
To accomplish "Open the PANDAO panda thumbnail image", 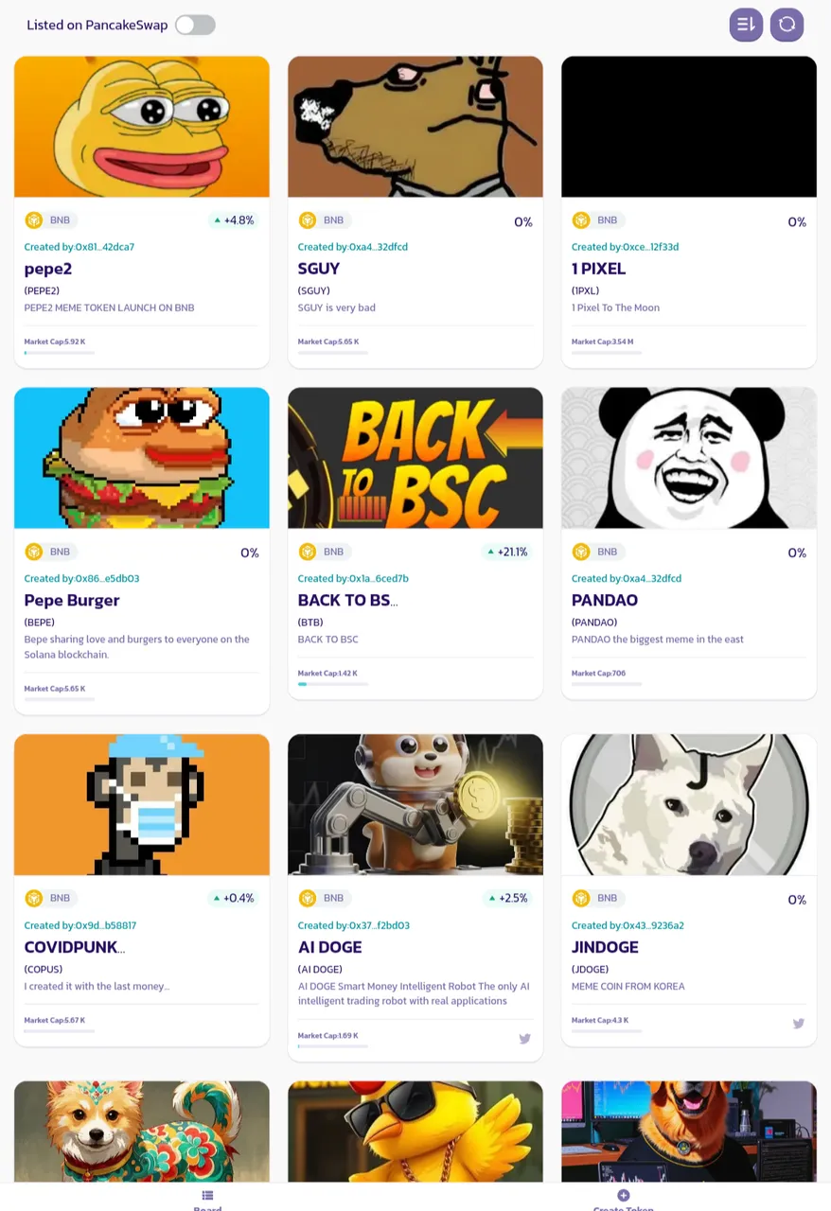I will tap(689, 458).
